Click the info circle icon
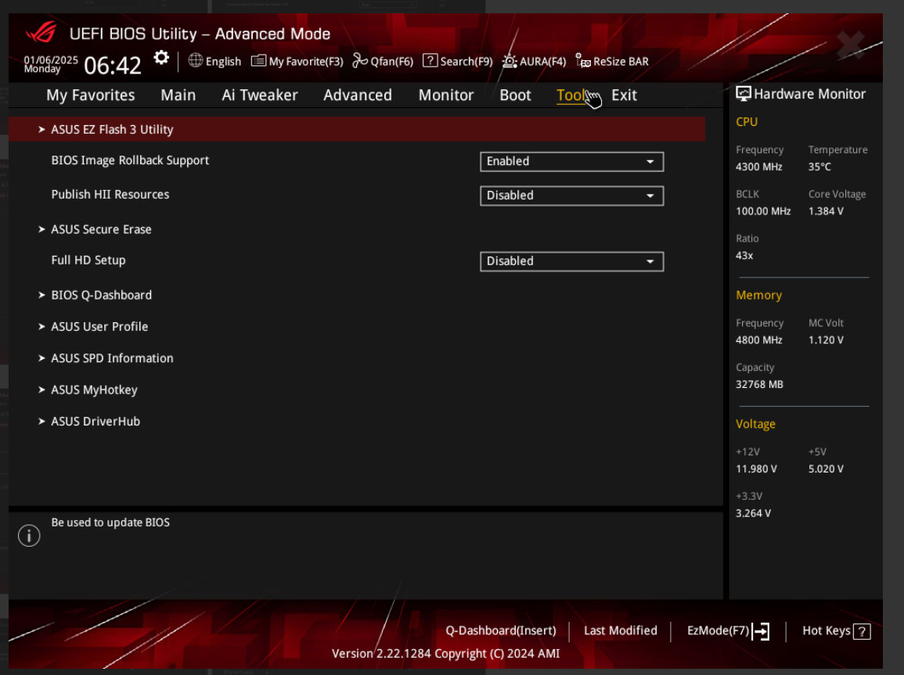 click(x=29, y=536)
